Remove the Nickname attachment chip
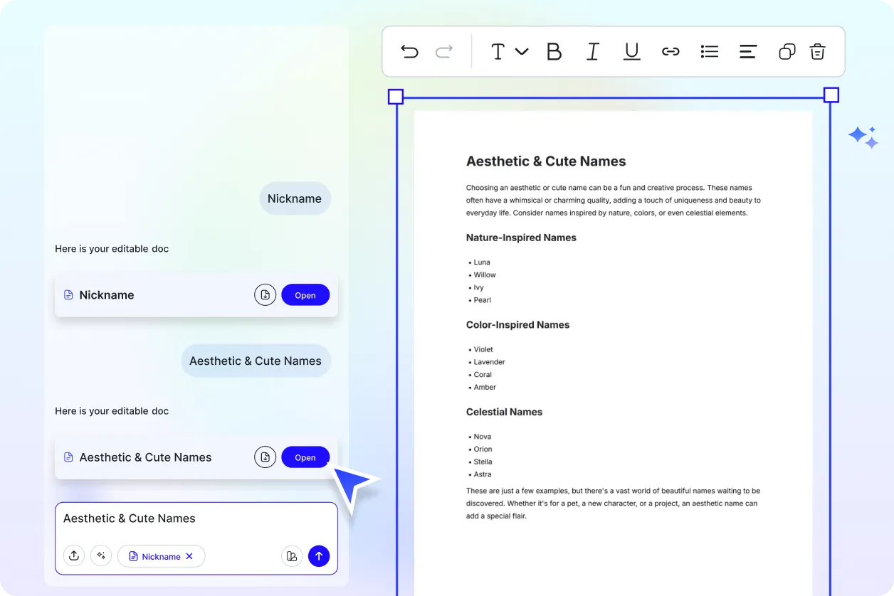The width and height of the screenshot is (894, 596). (x=189, y=556)
